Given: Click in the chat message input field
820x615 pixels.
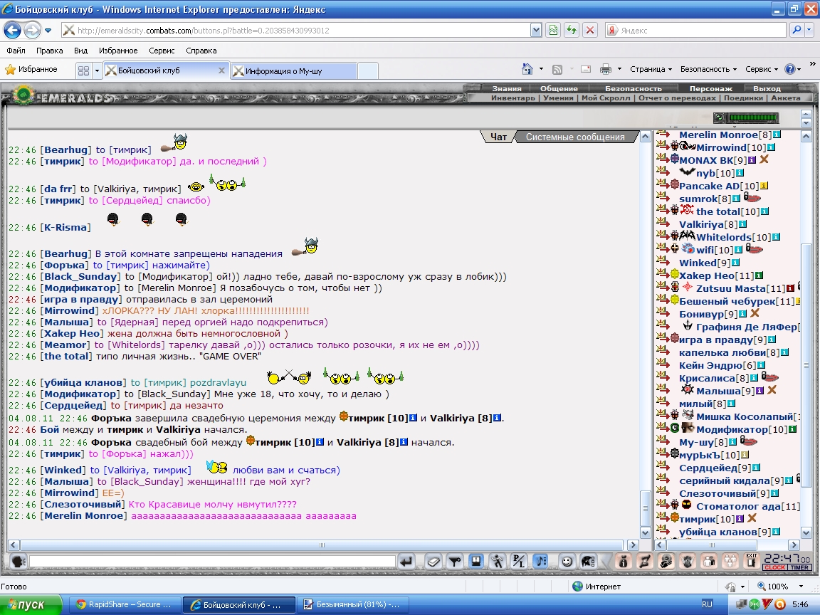Looking at the screenshot, I should [212, 562].
